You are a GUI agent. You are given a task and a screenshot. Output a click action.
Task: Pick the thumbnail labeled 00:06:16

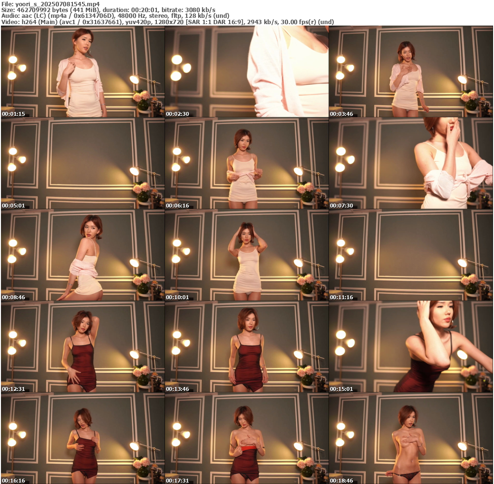click(x=247, y=164)
